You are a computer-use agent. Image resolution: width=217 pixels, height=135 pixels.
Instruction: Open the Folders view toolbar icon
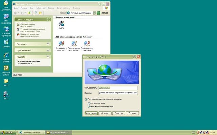40,13
